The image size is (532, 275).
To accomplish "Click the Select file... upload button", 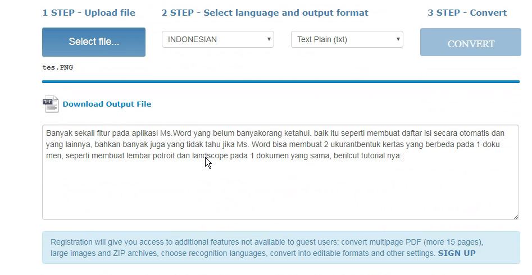I will coord(94,42).
